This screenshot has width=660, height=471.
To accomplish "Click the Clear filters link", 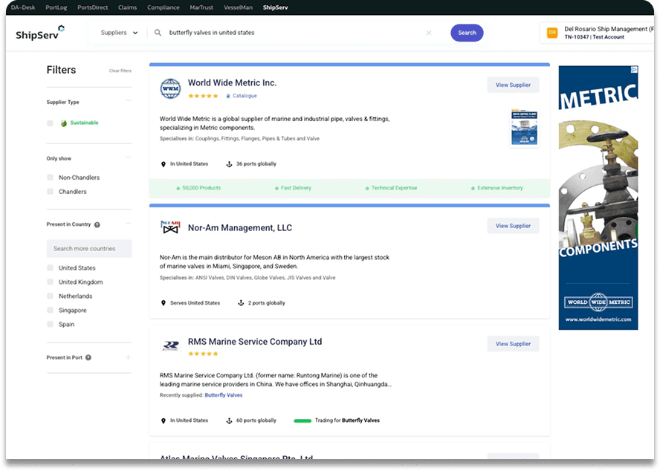I will point(120,71).
